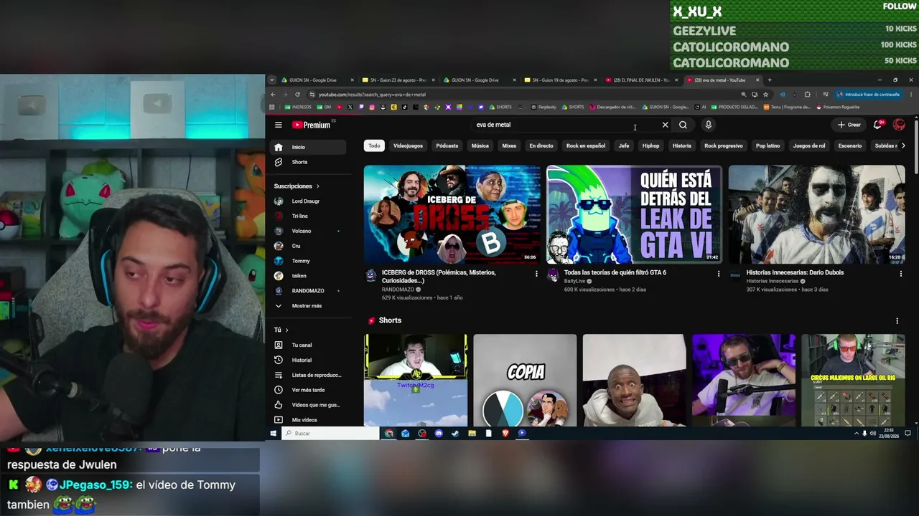The width and height of the screenshot is (919, 516).
Task: Open Ver más tarde in the sidebar
Action: pos(307,390)
